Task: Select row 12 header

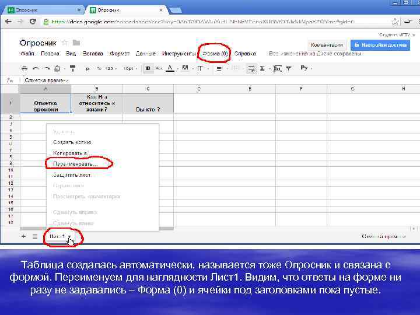Action: 10,183
